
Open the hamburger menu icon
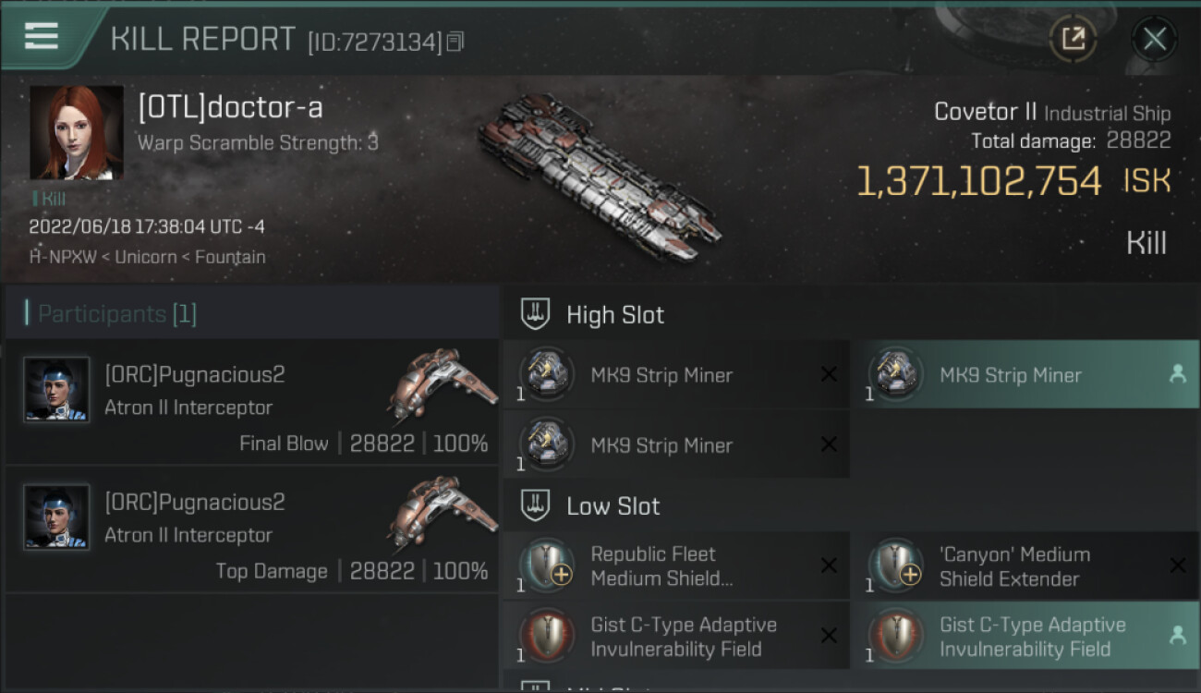point(42,36)
